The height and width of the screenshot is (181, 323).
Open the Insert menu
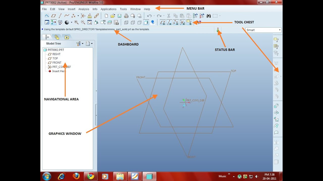point(71,9)
